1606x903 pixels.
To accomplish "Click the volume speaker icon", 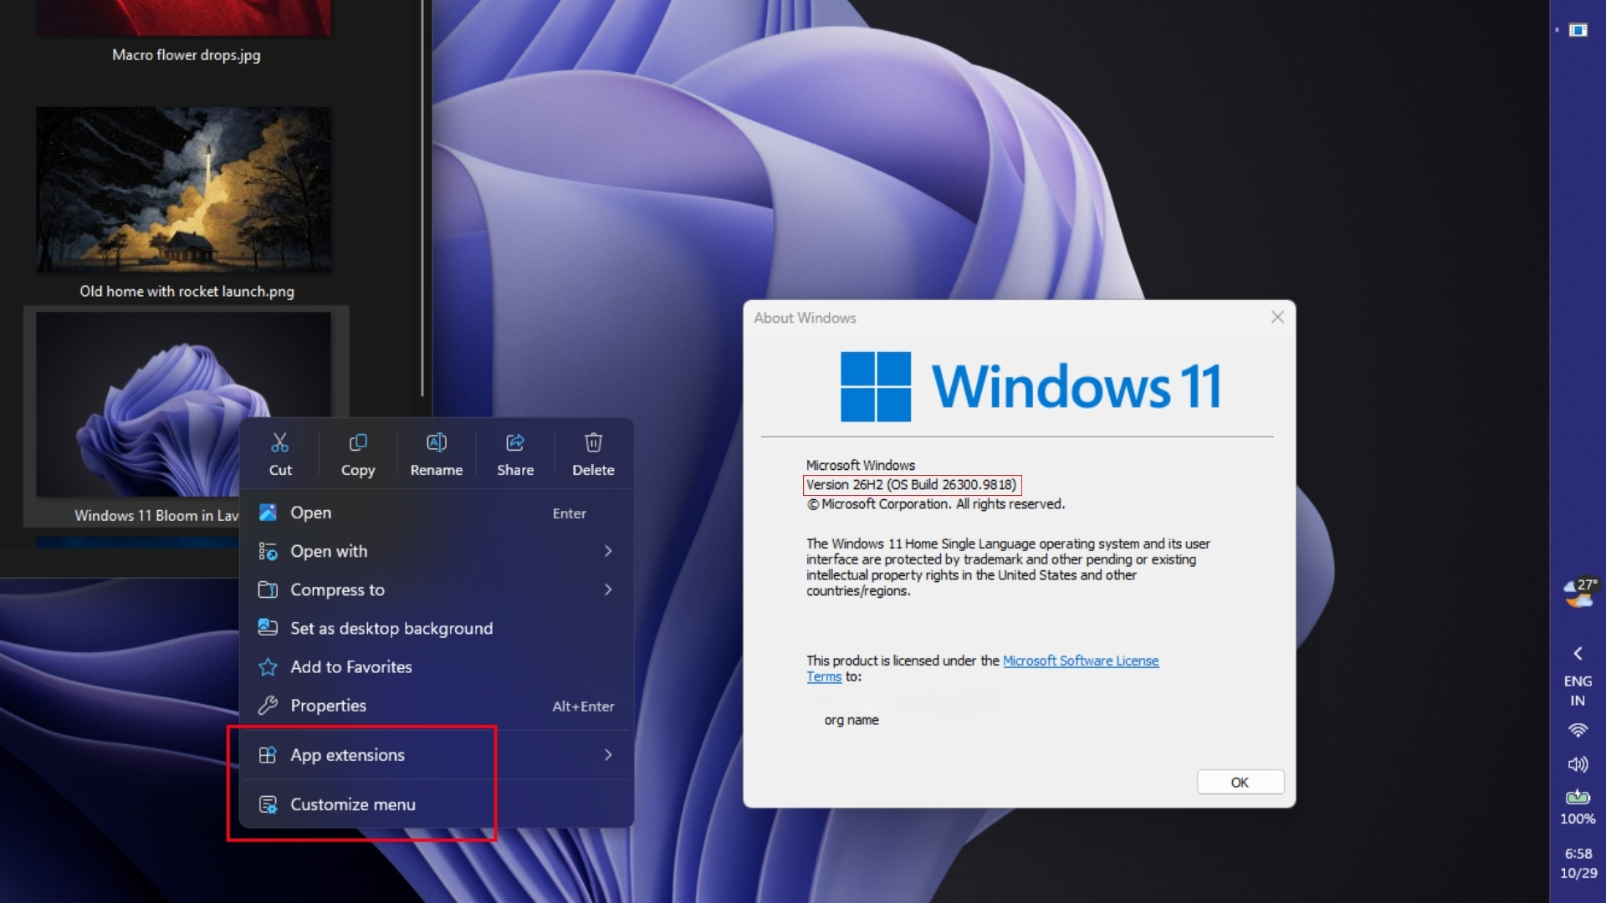I will click(1578, 764).
